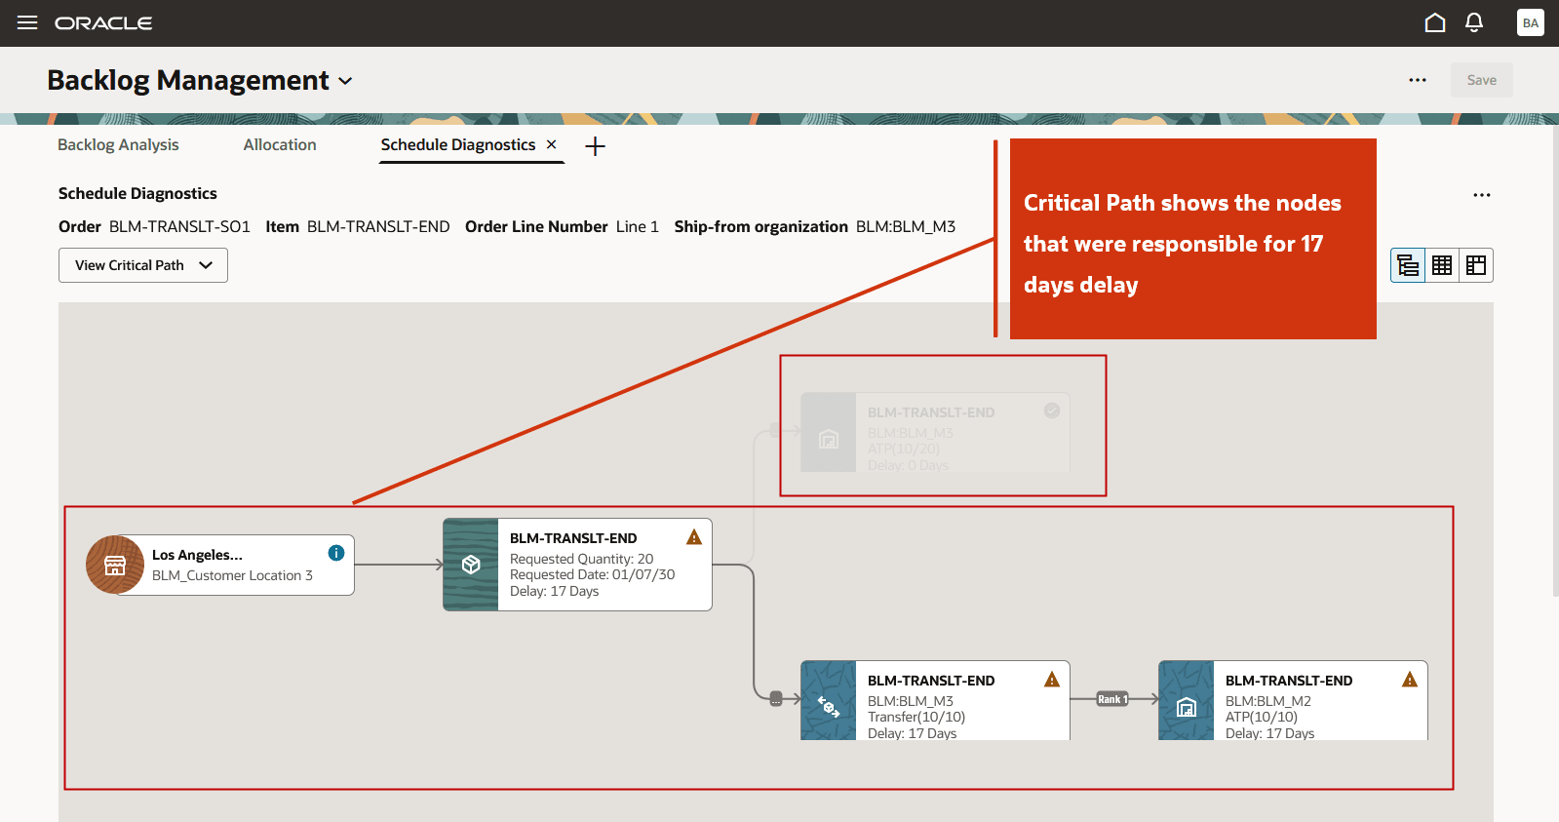
Task: Open Schedule Diagnostics more options ellipsis
Action: (1482, 195)
